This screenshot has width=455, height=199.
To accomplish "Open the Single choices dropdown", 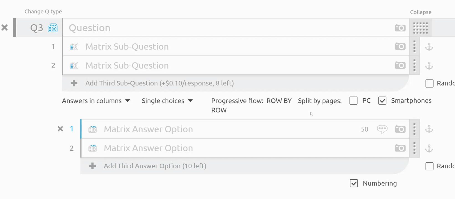I will pyautogui.click(x=167, y=101).
